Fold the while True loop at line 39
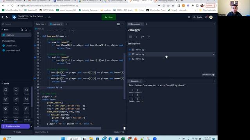Image resolution: width=250 pixels, height=140 pixels. click(x=41, y=100)
